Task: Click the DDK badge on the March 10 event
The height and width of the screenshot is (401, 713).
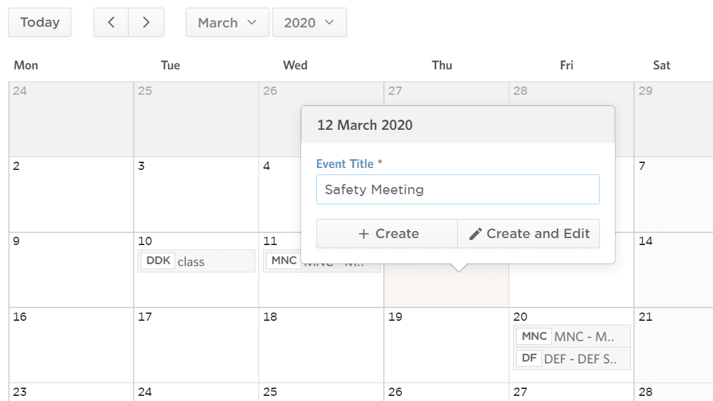Action: pyautogui.click(x=157, y=260)
